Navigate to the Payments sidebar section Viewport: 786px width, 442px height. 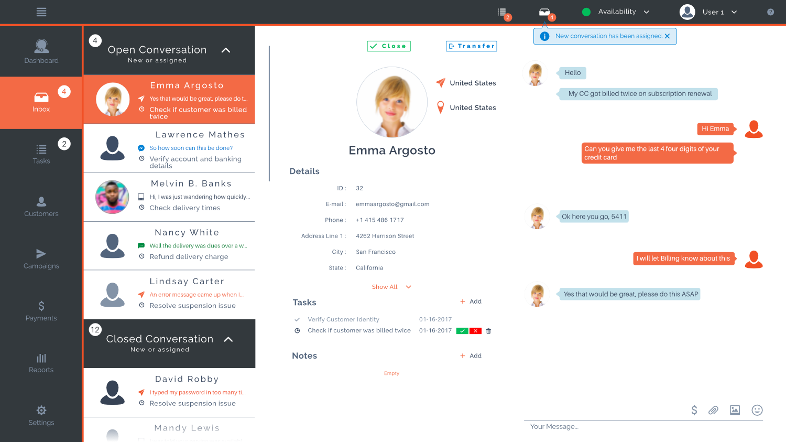click(41, 311)
